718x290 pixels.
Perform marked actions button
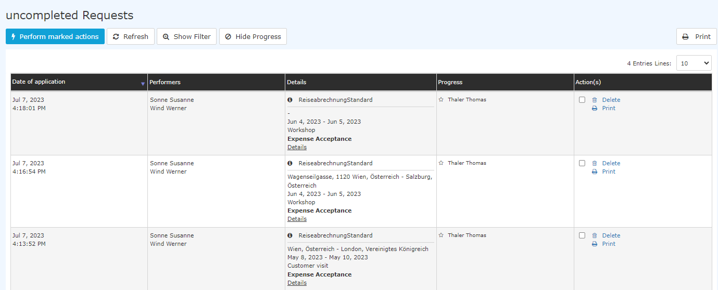tap(55, 36)
